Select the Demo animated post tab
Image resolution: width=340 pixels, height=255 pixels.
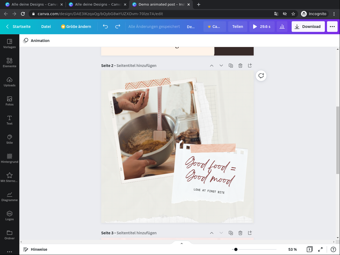click(x=161, y=5)
